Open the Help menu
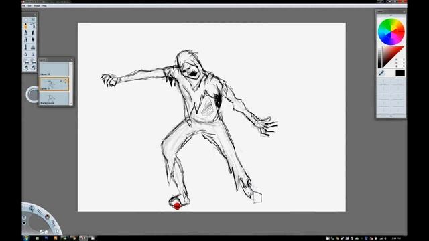429x241 pixels. pos(44,6)
